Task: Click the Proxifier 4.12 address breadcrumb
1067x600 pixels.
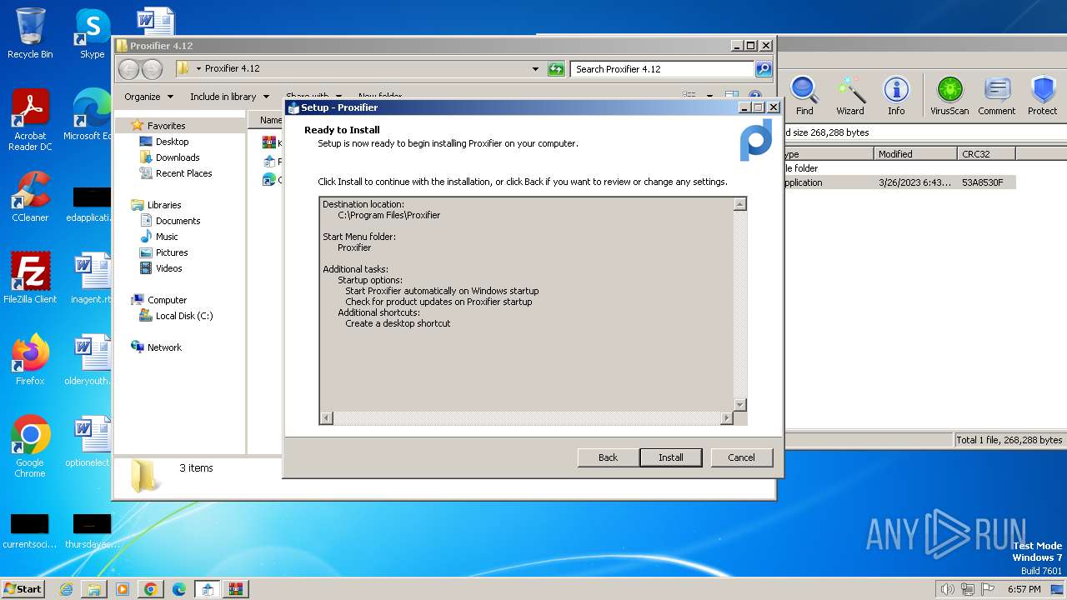Action: coord(232,69)
